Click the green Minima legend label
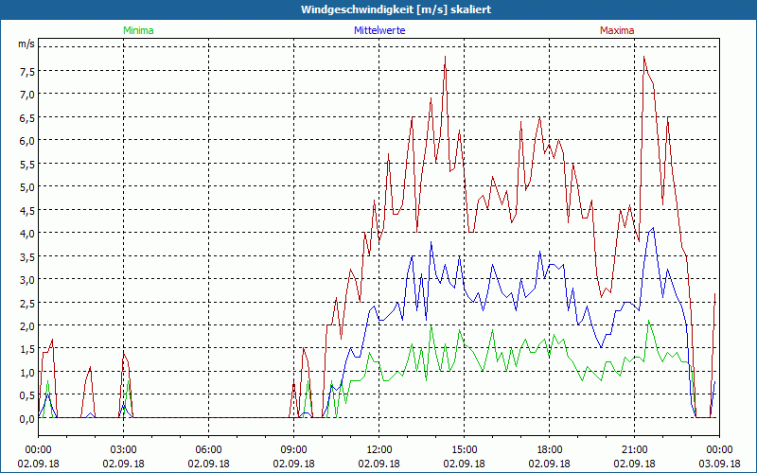The width and height of the screenshot is (757, 473). 138,30
